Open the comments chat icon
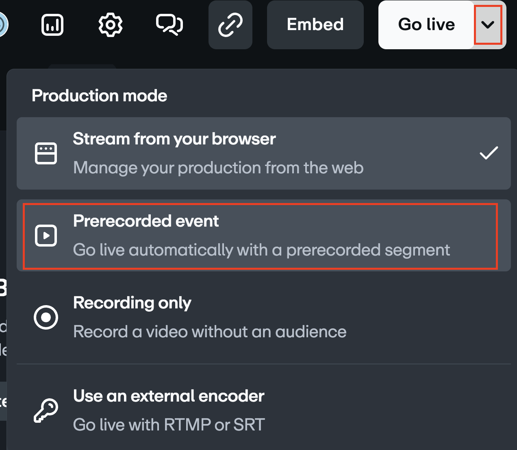The image size is (517, 450). (x=169, y=24)
